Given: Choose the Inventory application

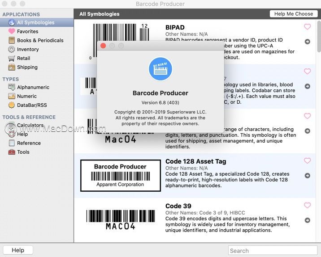Looking at the screenshot, I should [28, 50].
